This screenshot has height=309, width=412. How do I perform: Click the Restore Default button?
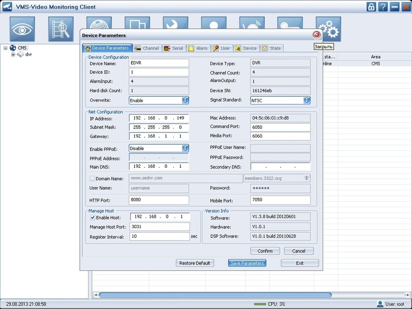pyautogui.click(x=195, y=263)
